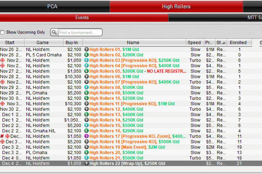The height and width of the screenshot is (174, 262).
Task: Select High Rollers 09, $500K Gtd tournament
Action: click(116, 93)
